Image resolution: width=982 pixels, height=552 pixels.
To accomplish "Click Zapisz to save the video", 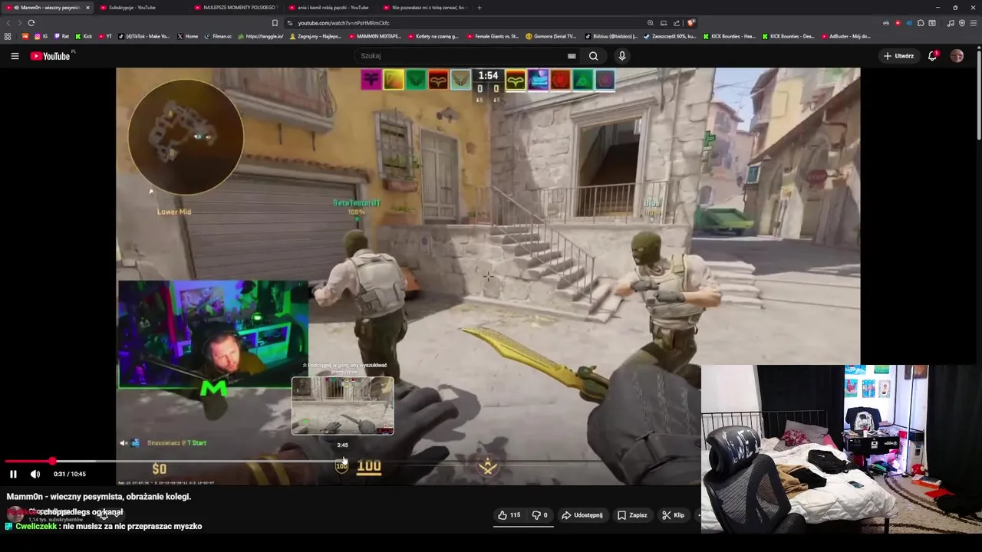I will click(633, 515).
